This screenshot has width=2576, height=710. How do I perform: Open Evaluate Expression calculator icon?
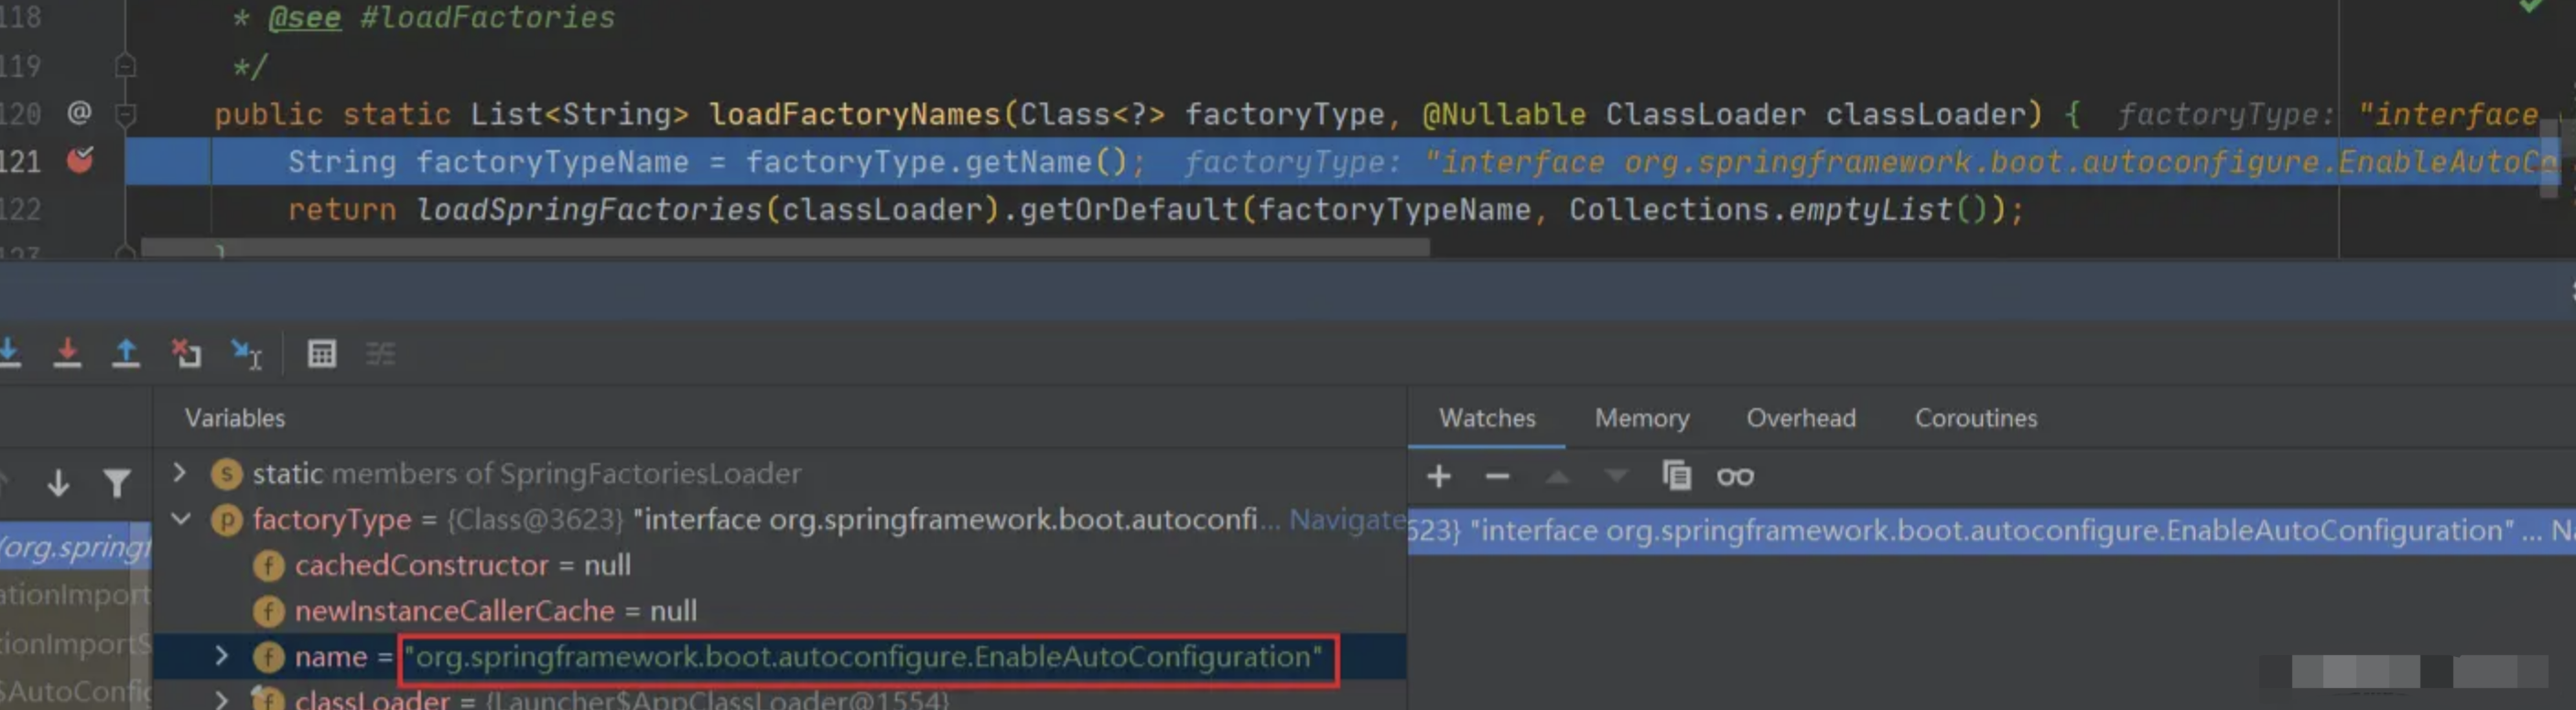click(x=321, y=353)
